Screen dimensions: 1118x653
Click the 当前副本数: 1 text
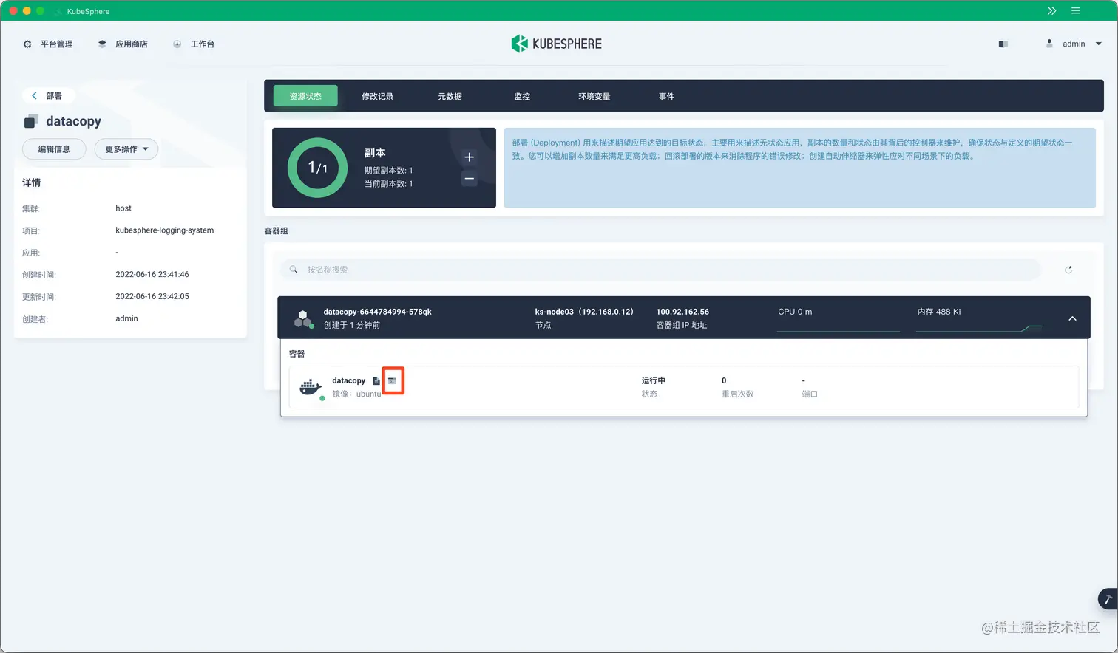388,183
